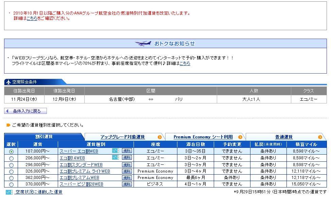
Task: Click the 規則 icon for スーパー エコ割WEB
Action: [x=126, y=151]
